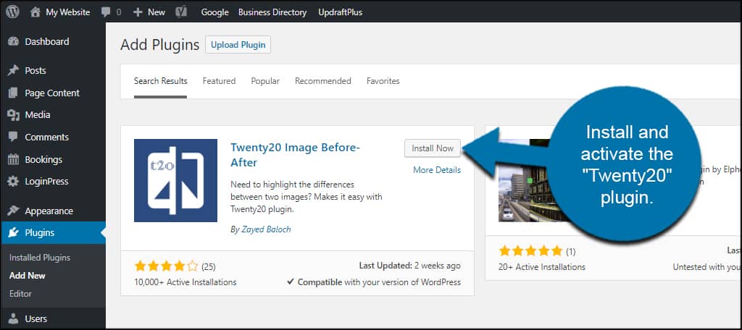742x330 pixels.
Task: Click the Dashboard gauge icon
Action: [12, 42]
